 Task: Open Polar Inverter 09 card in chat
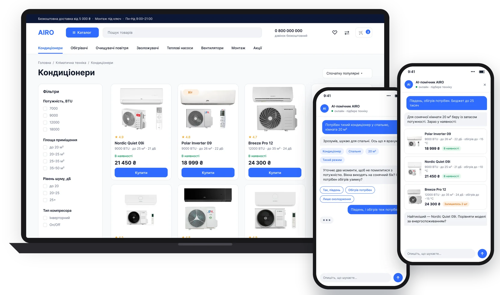(445, 141)
